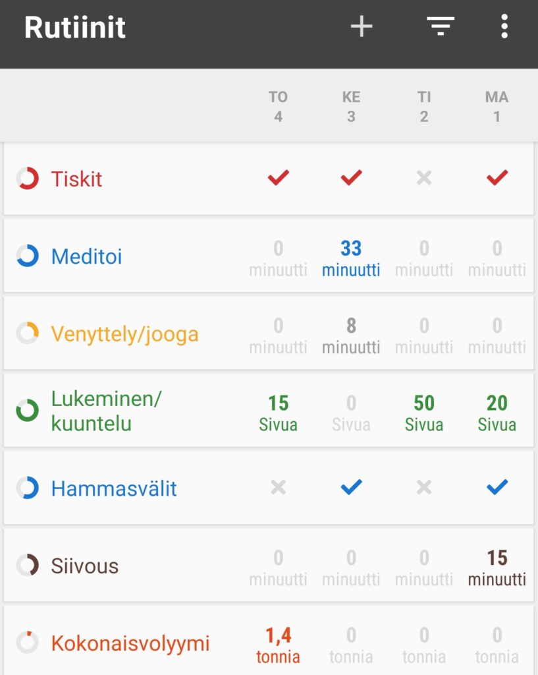Image resolution: width=538 pixels, height=675 pixels.
Task: Open the Meditoi habit
Action: (87, 256)
